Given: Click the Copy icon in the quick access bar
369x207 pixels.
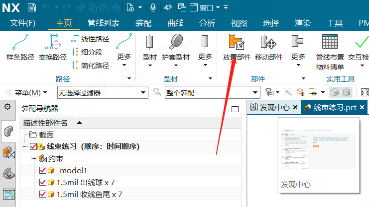Looking at the screenshot, I should pyautogui.click(x=93, y=7).
